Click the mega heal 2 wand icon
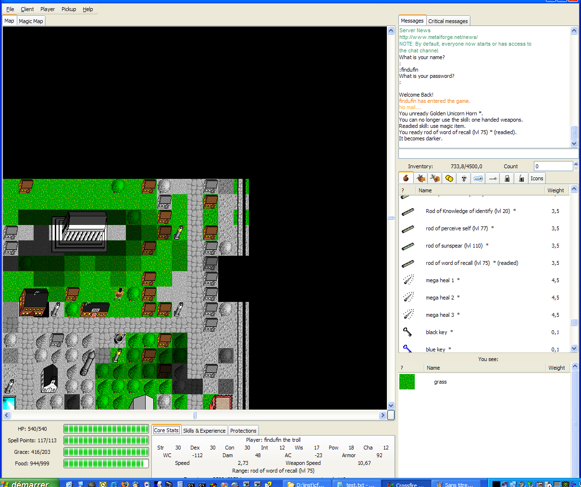Image resolution: width=581 pixels, height=487 pixels. click(x=408, y=298)
